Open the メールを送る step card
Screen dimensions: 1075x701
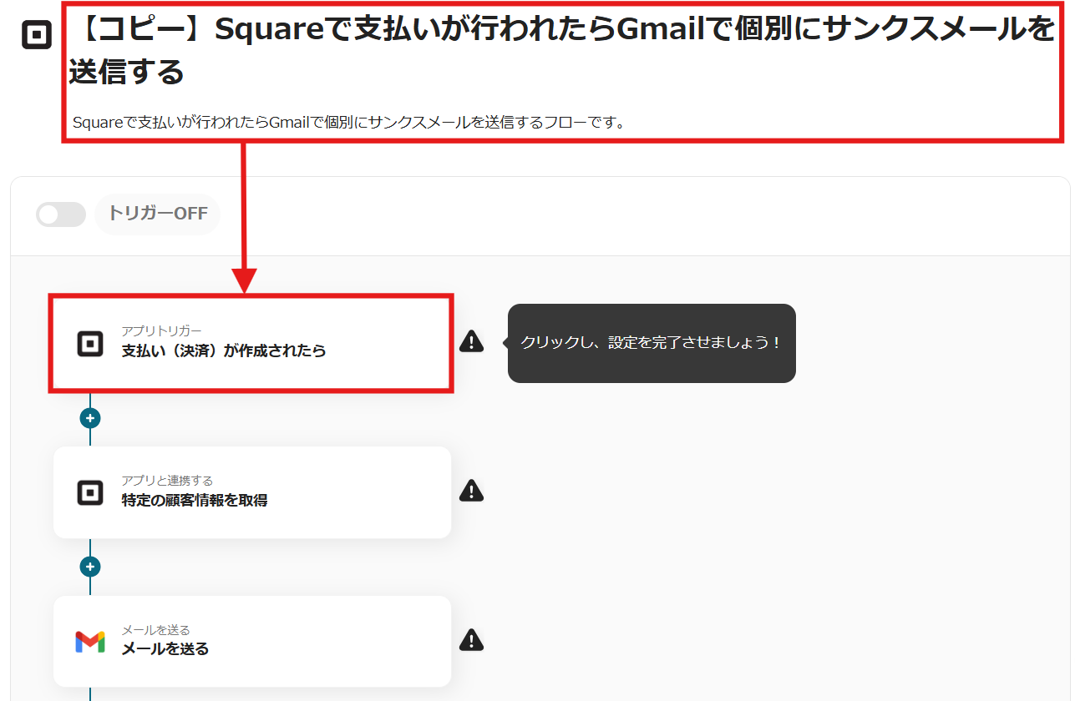tap(252, 641)
